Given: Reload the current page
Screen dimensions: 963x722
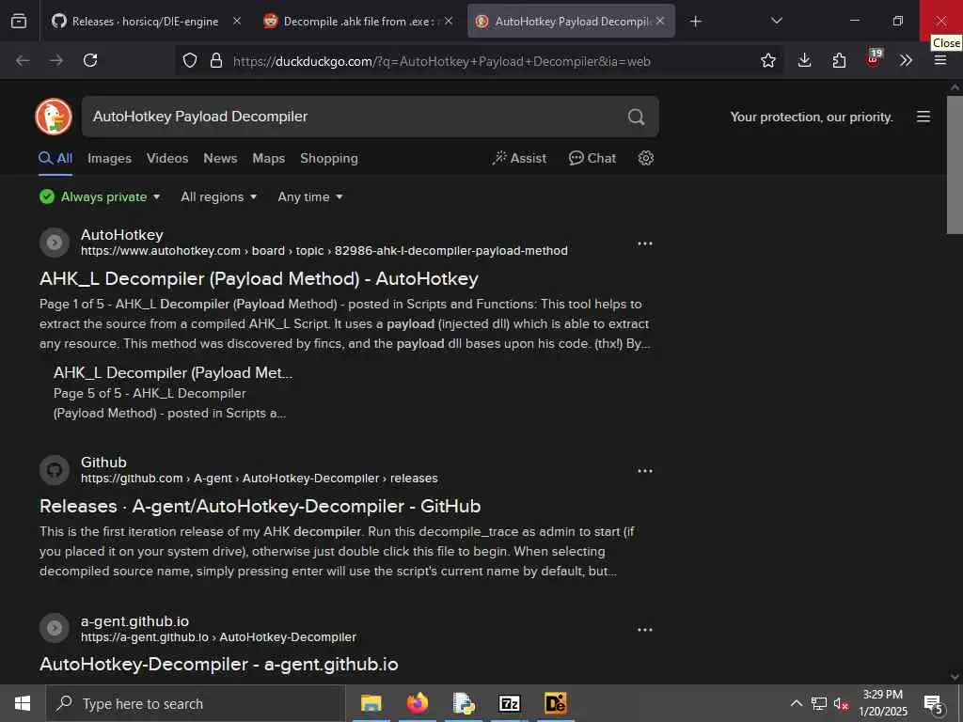Looking at the screenshot, I should pyautogui.click(x=90, y=60).
